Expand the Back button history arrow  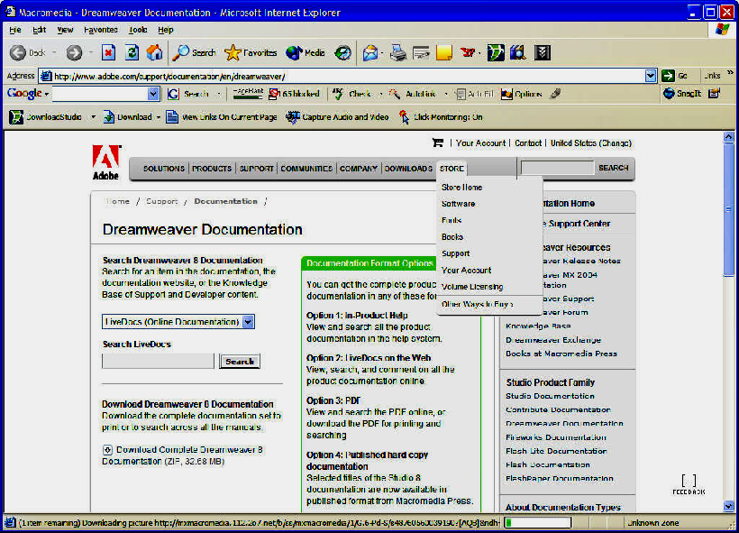[x=54, y=53]
